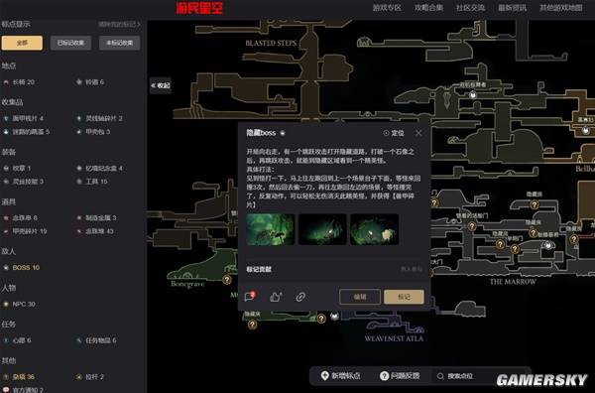
Task: Select the 全部 filter tab
Action: (x=22, y=43)
